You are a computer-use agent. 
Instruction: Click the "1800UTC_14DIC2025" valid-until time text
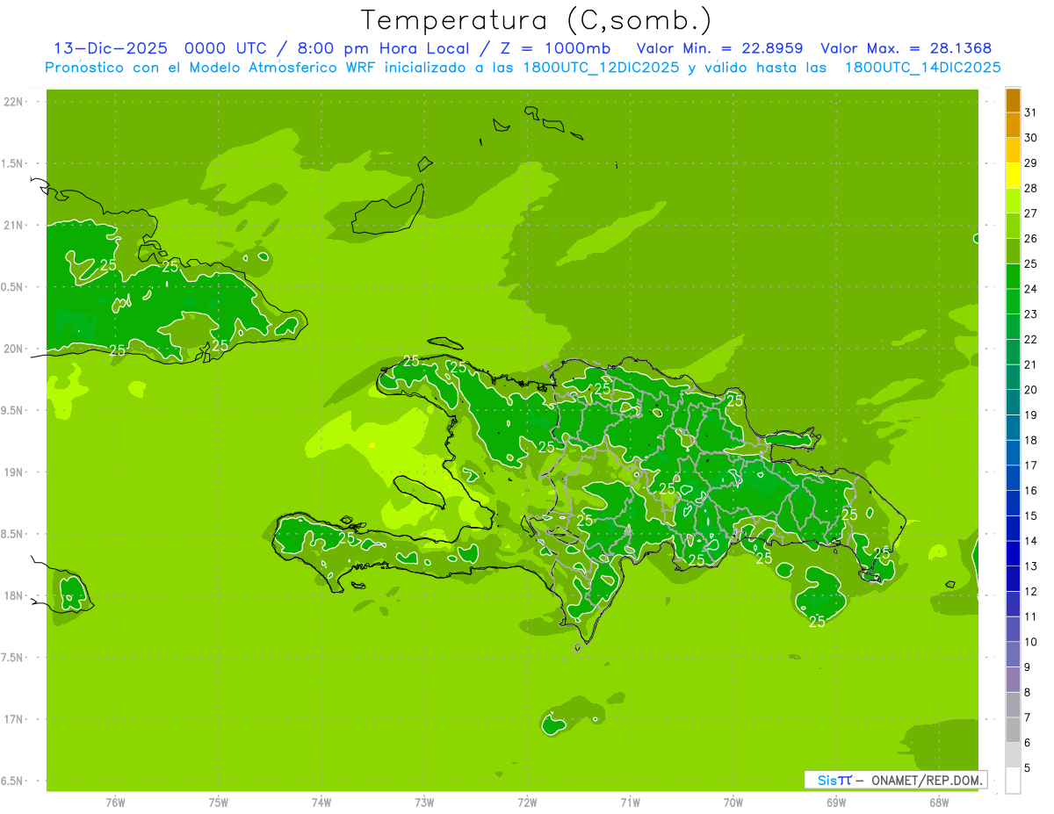[x=923, y=68]
